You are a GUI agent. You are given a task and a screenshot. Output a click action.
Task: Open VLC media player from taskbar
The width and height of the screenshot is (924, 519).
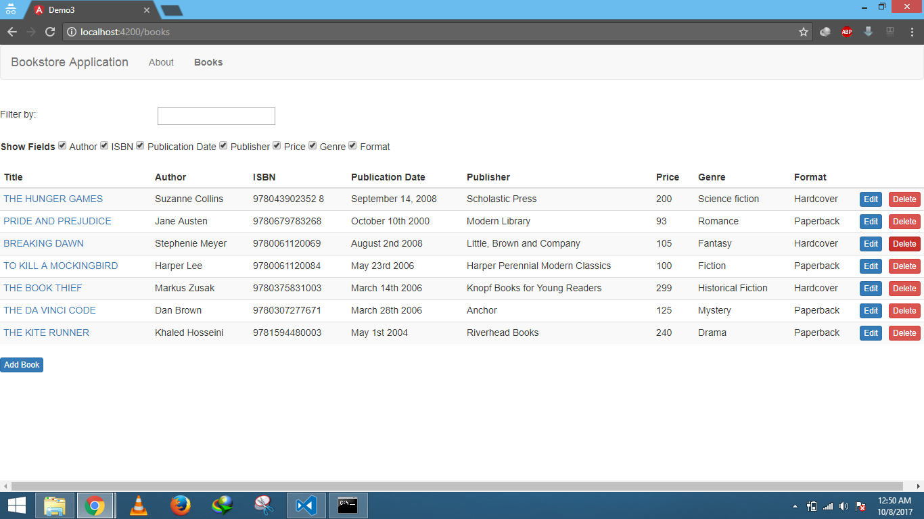139,505
